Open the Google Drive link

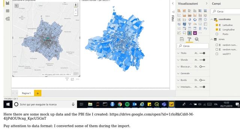(99, 116)
